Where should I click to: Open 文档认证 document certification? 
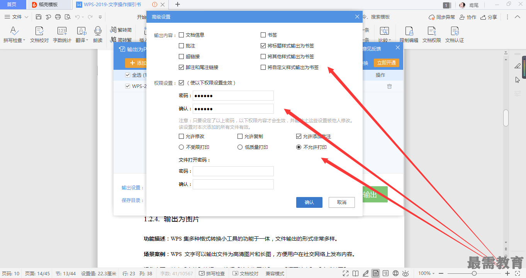455,35
